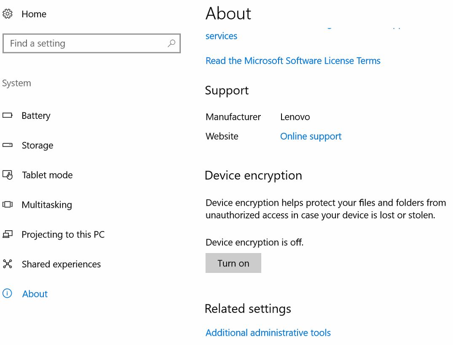
Task: Click the Tablet mode icon
Action: click(7, 175)
